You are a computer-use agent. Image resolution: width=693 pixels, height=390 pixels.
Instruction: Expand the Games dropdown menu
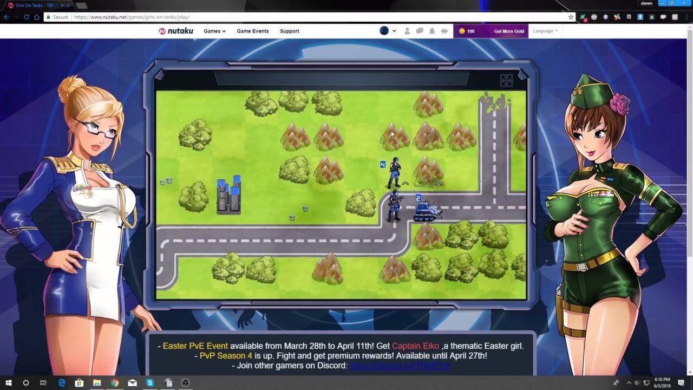click(214, 31)
